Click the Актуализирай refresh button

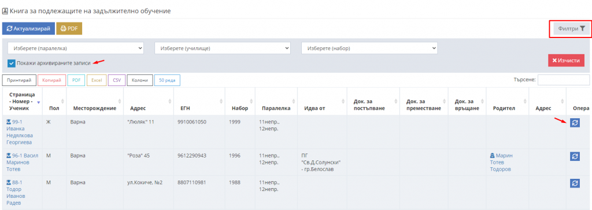click(x=28, y=29)
